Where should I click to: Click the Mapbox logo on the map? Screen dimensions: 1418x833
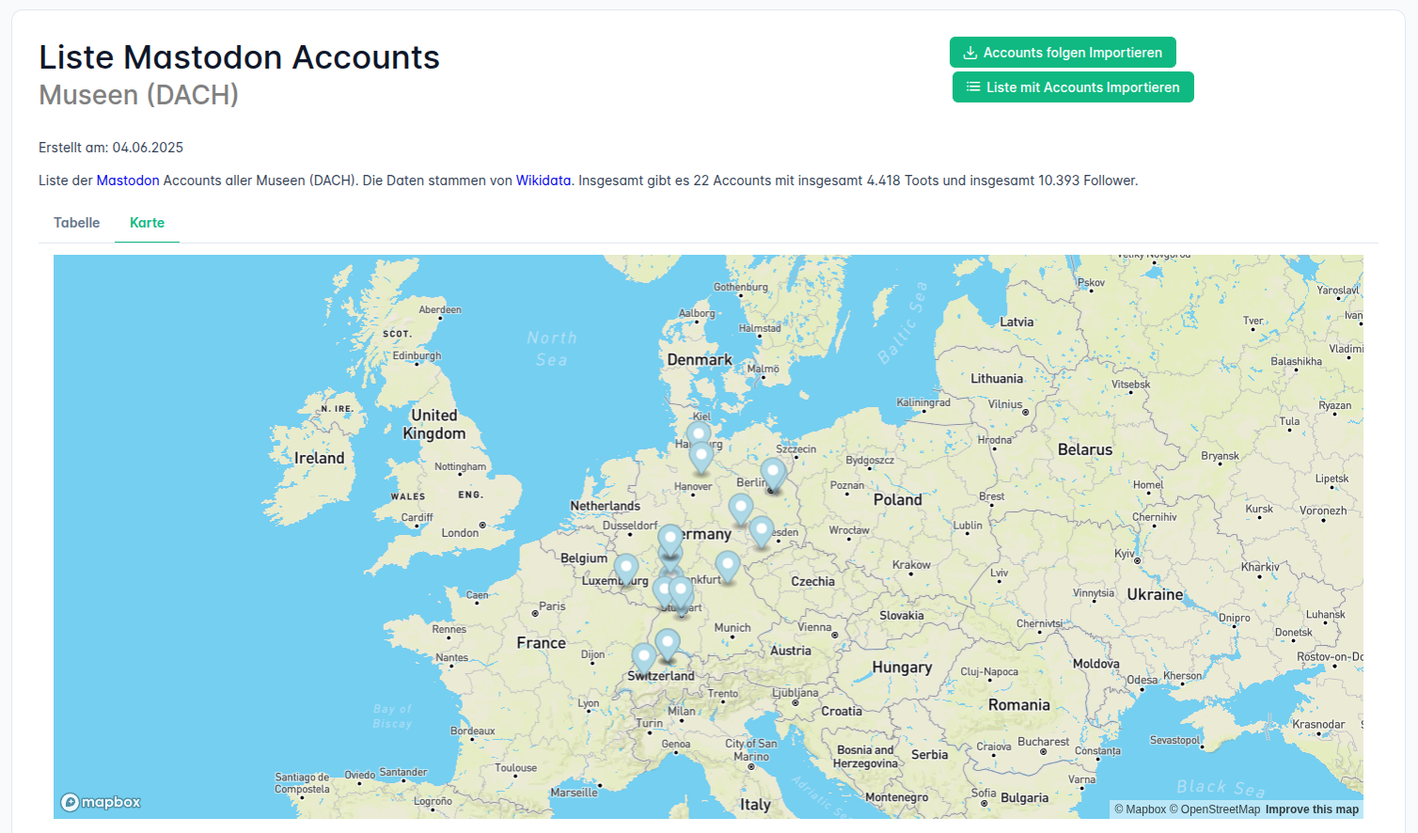pyautogui.click(x=101, y=802)
